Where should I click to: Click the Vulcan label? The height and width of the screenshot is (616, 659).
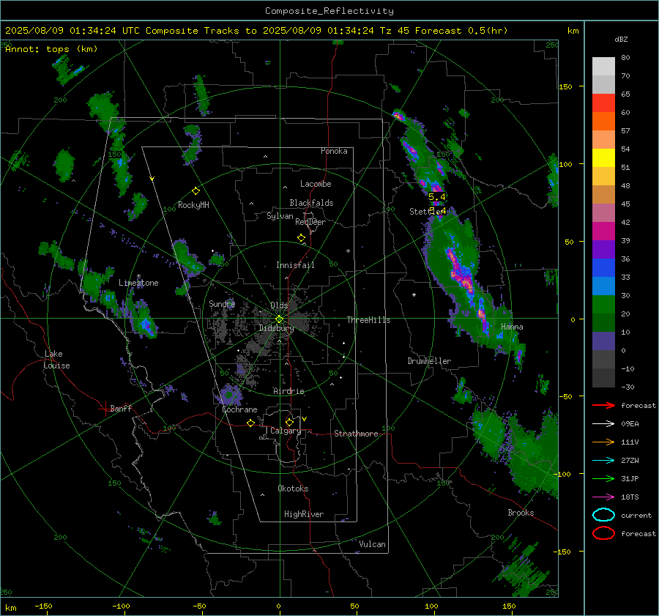[372, 544]
